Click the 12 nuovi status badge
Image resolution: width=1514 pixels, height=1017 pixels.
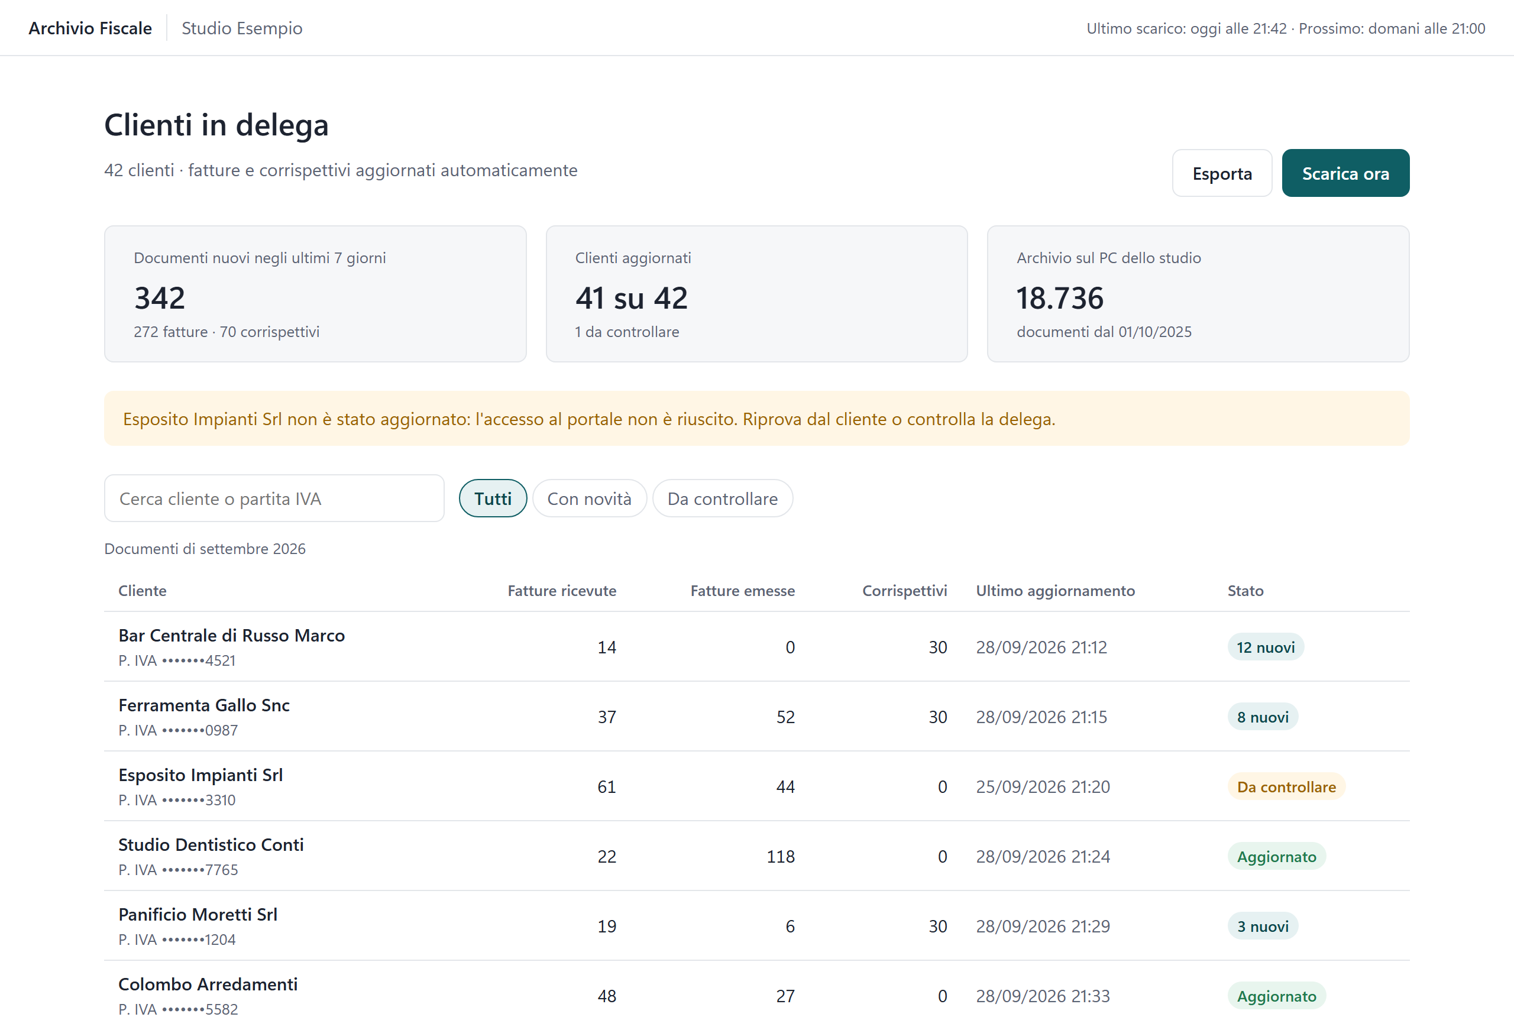(x=1265, y=647)
